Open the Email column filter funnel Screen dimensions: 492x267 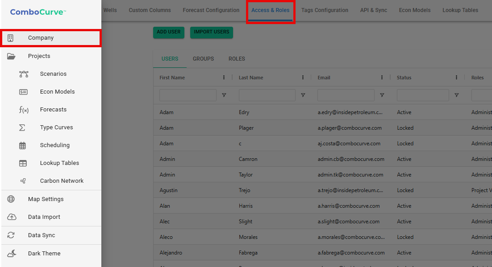tap(382, 95)
